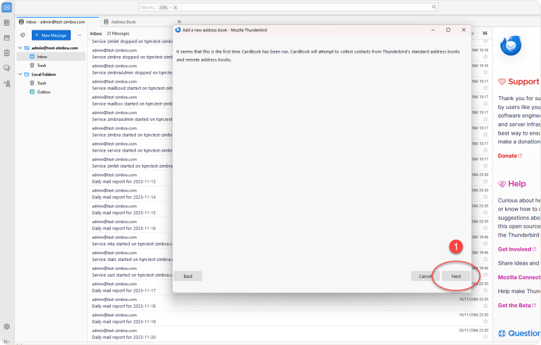Viewport: 541px width, 345px height.
Task: Select the Local Folders row
Action: pos(51,74)
